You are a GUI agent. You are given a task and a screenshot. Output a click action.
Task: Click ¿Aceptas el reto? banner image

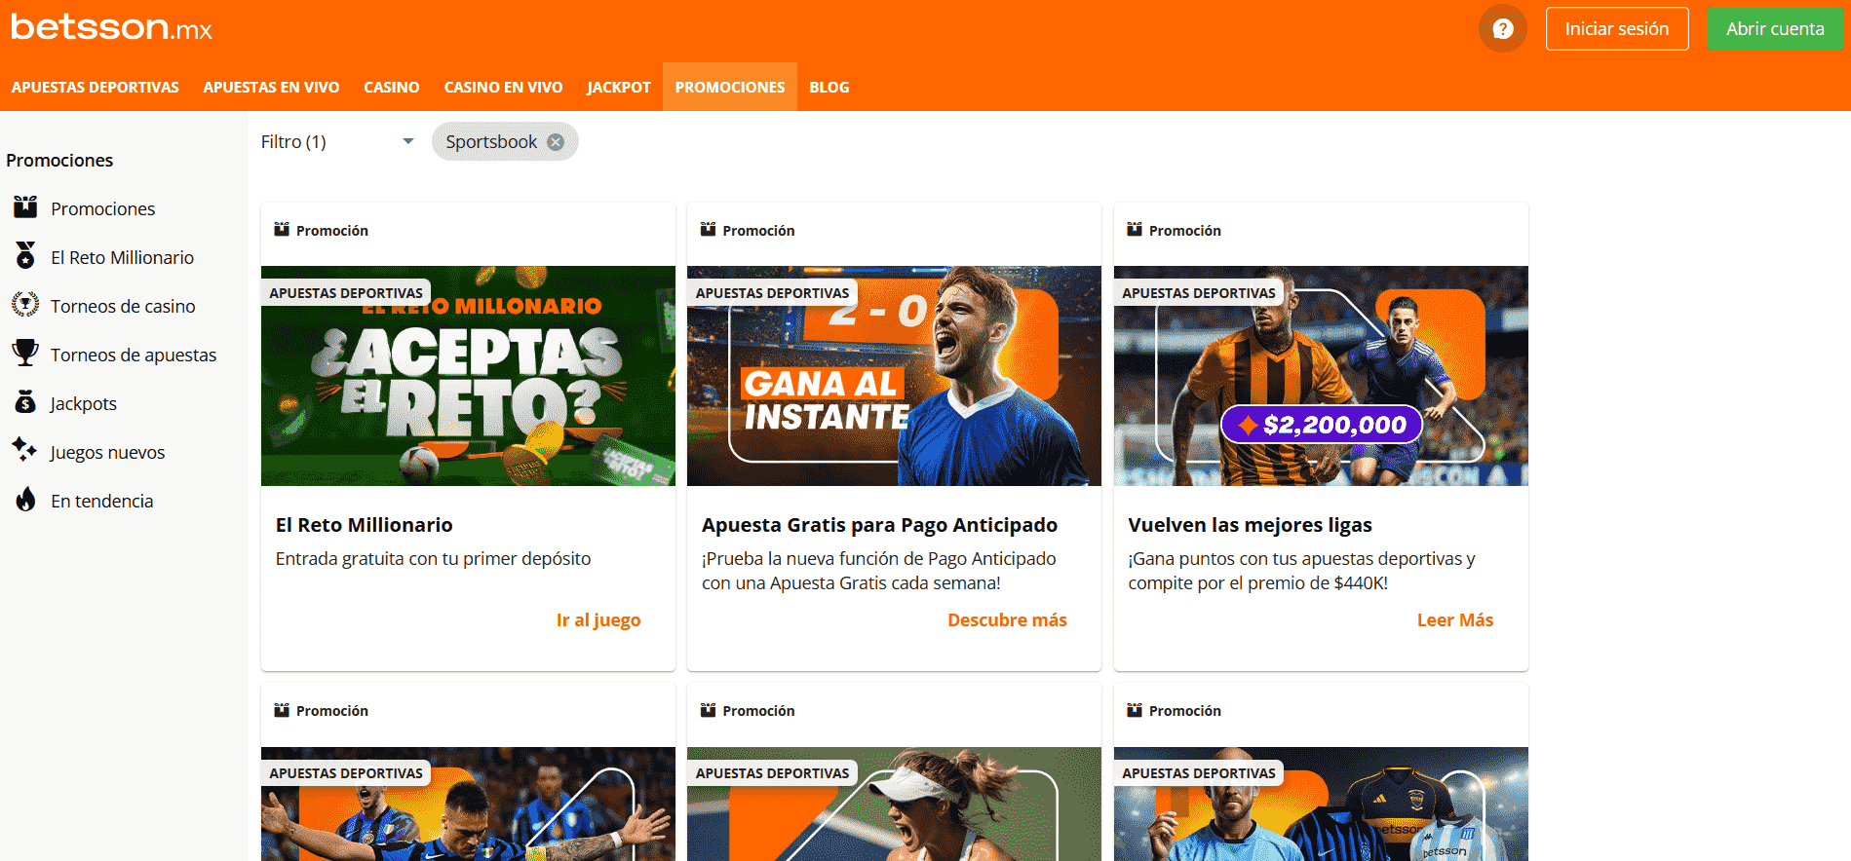[468, 376]
